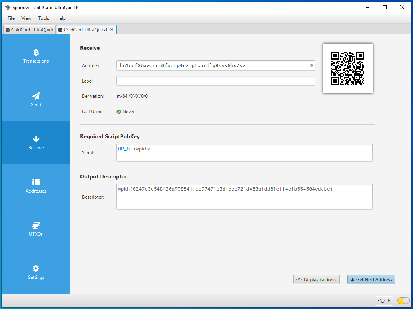
Task: Select the Receive sidebar section
Action: point(36,143)
